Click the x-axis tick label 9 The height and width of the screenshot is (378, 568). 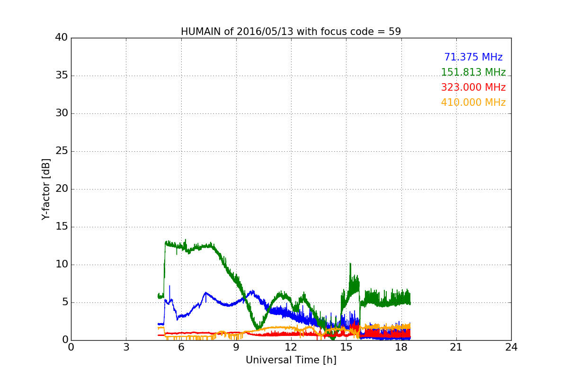(236, 347)
